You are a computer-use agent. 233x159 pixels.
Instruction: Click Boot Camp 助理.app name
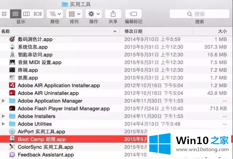pos(42,139)
